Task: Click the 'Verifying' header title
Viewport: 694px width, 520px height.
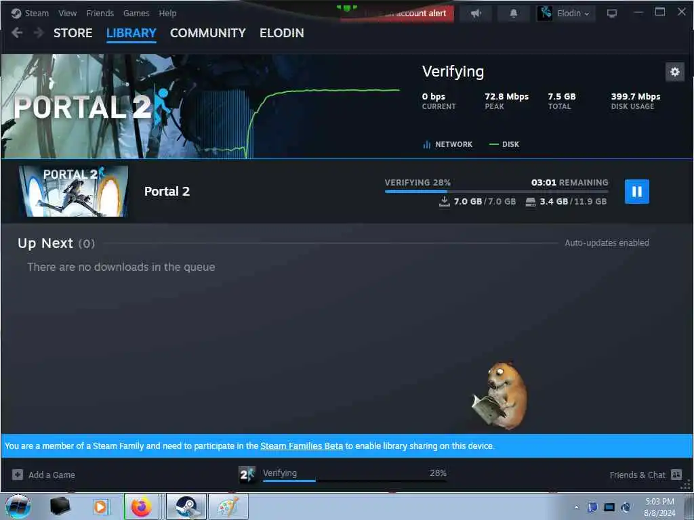Action: (453, 72)
